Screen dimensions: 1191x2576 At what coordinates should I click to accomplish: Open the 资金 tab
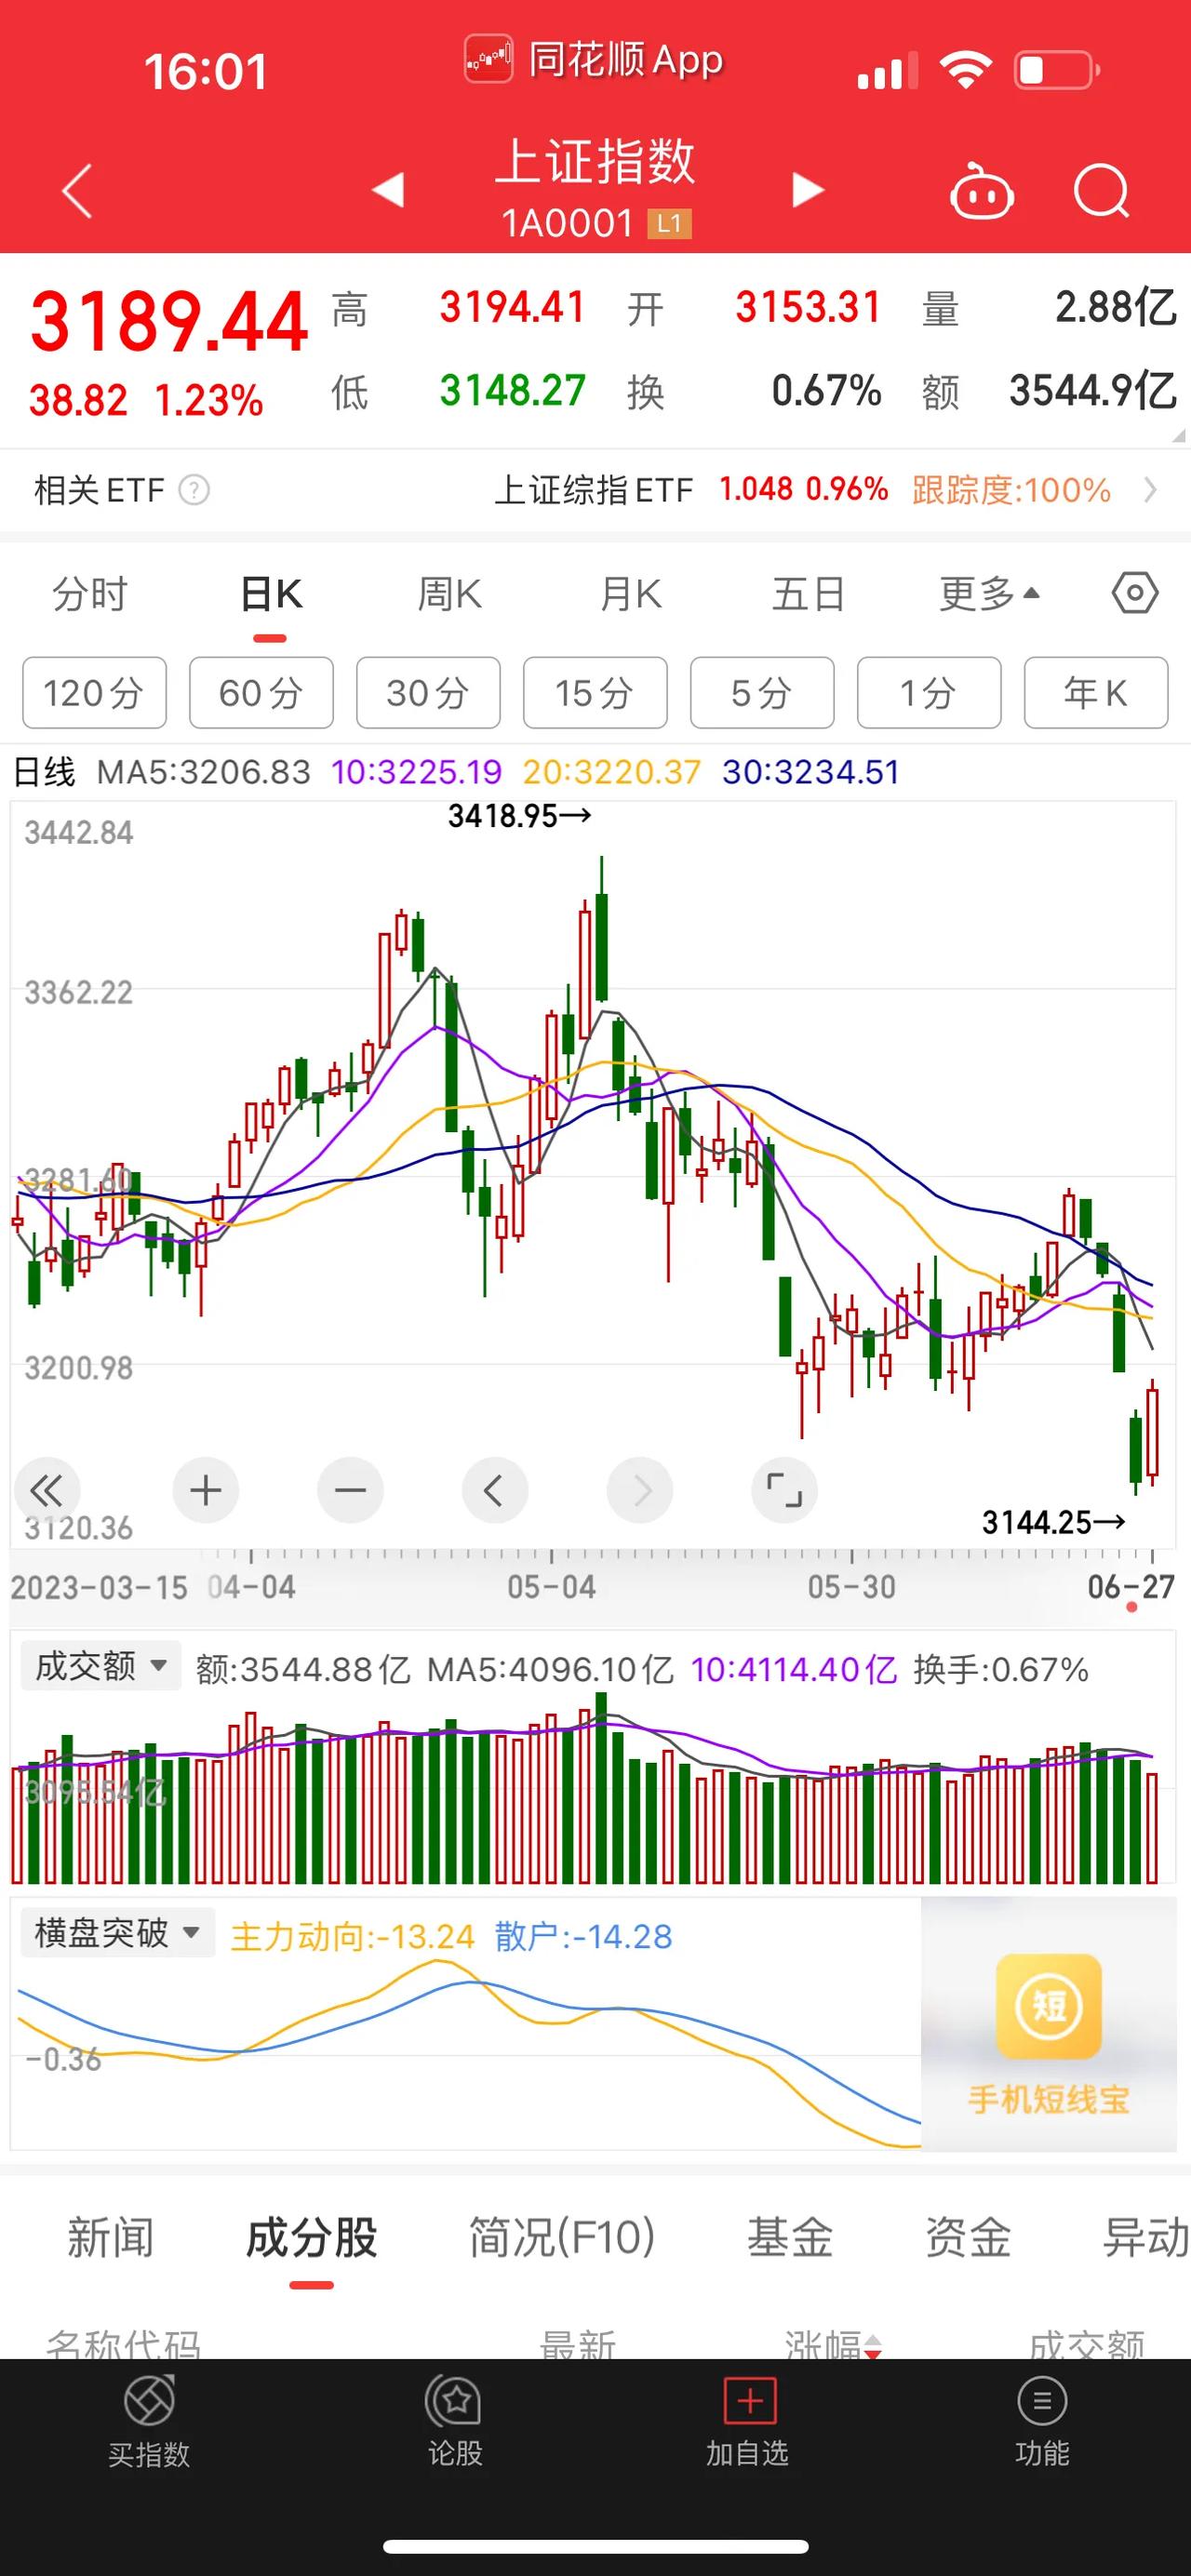(x=968, y=2237)
